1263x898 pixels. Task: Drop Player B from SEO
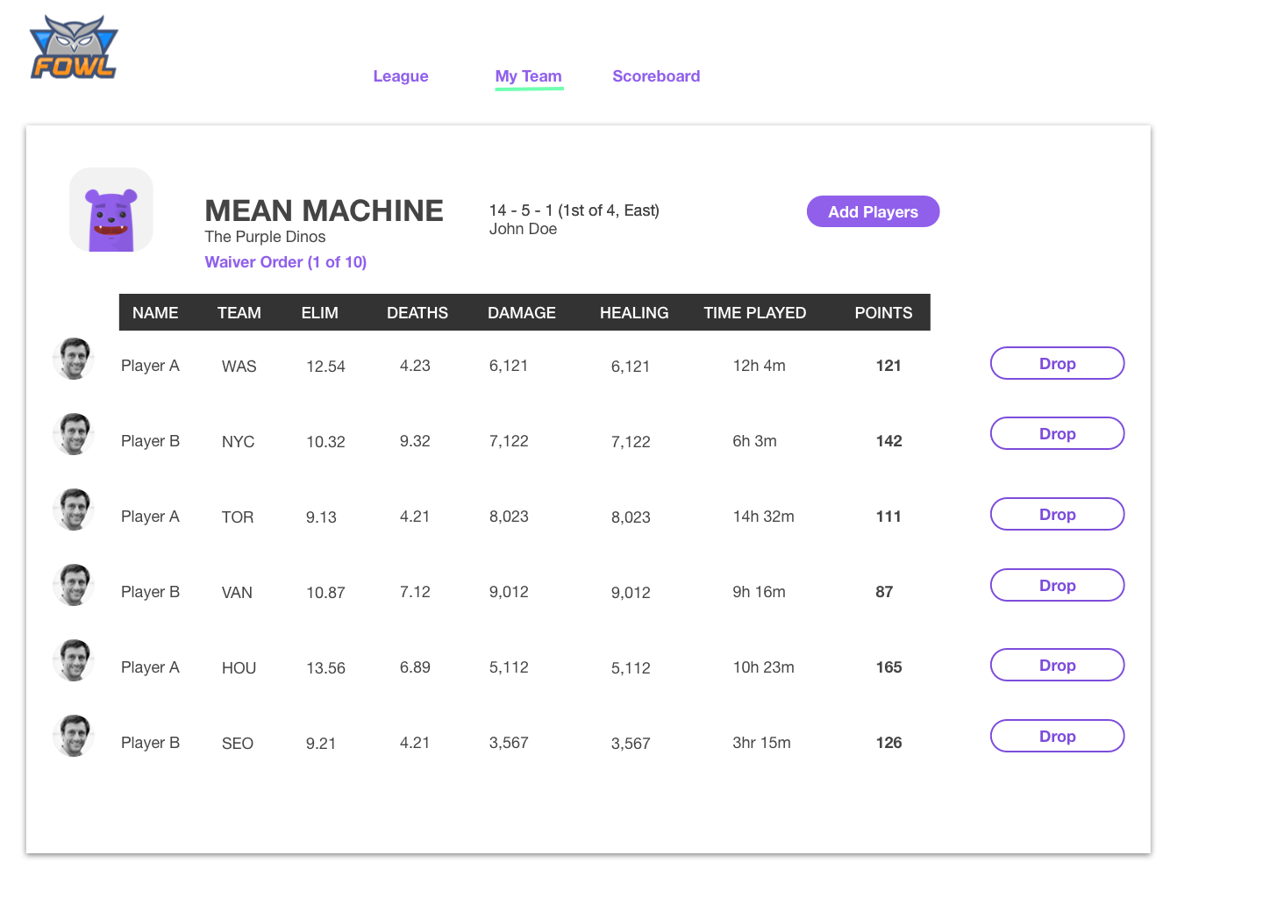point(1057,736)
